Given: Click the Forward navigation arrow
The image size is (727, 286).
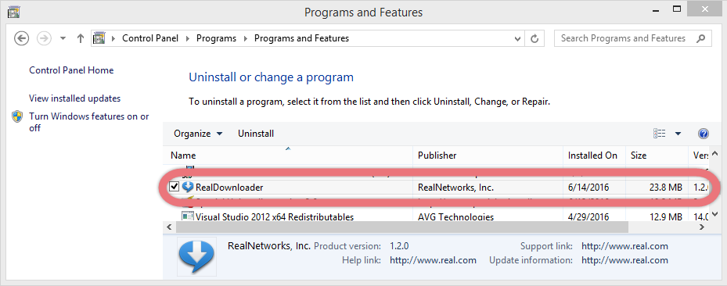Looking at the screenshot, I should pos(44,38).
